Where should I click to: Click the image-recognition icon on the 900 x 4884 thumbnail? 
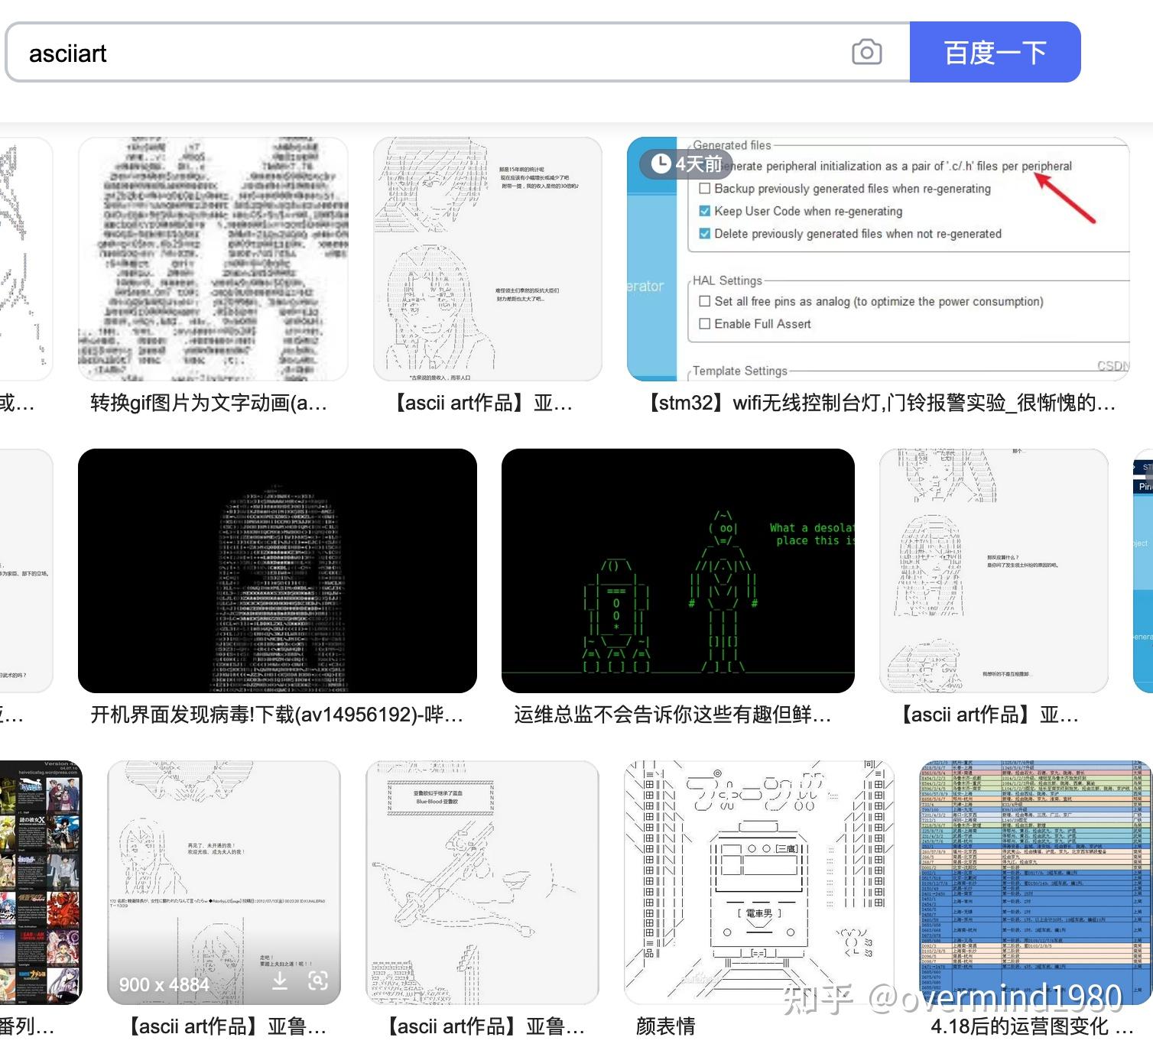click(318, 981)
